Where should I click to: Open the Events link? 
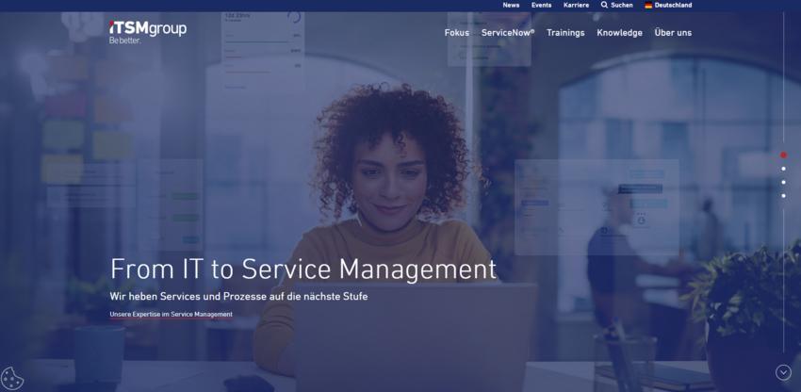pyautogui.click(x=542, y=5)
